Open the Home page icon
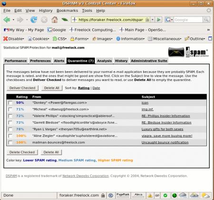214x200 pixels. 55,20
